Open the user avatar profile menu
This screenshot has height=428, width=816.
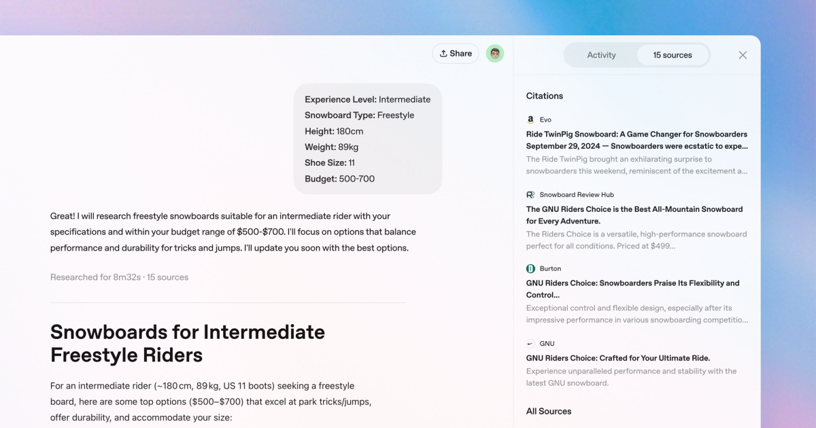[495, 54]
